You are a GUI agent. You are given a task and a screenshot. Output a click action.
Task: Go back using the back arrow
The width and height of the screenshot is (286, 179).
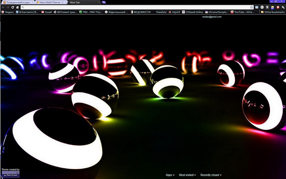[x=3, y=7]
